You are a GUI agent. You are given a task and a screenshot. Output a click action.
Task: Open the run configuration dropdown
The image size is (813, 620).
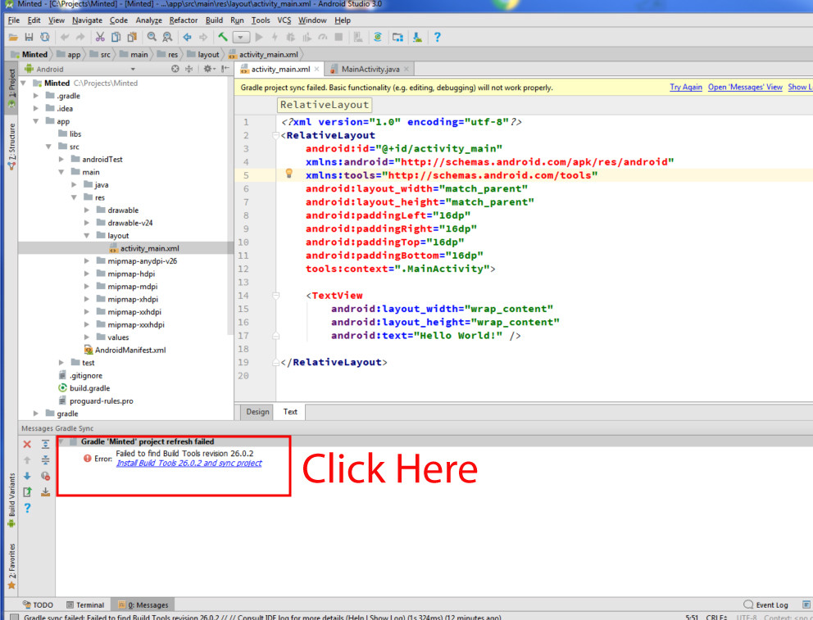coord(241,38)
